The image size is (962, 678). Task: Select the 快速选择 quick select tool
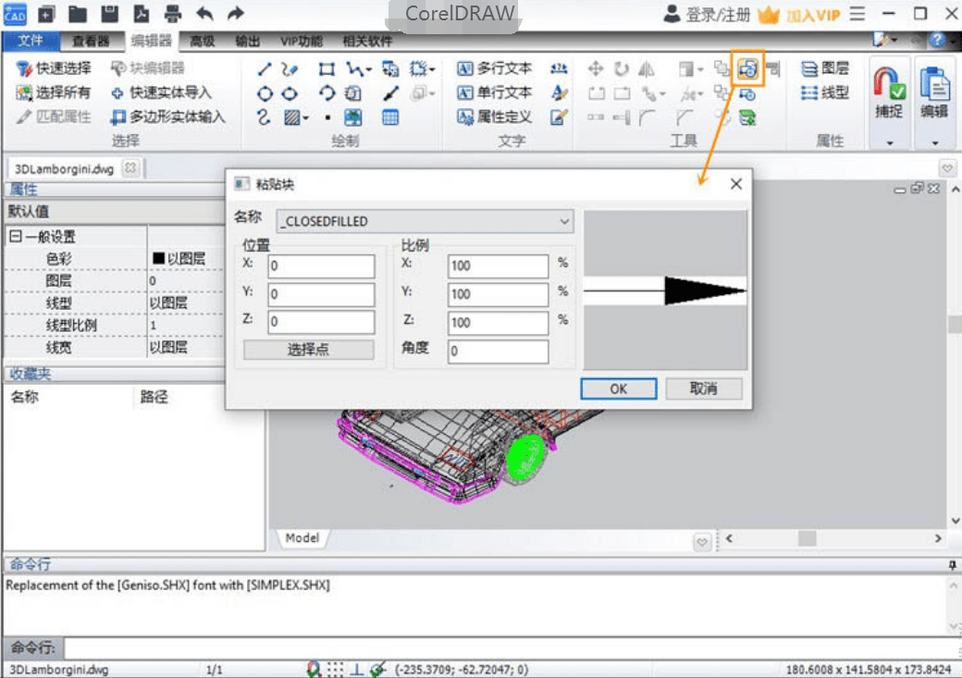pyautogui.click(x=54, y=68)
